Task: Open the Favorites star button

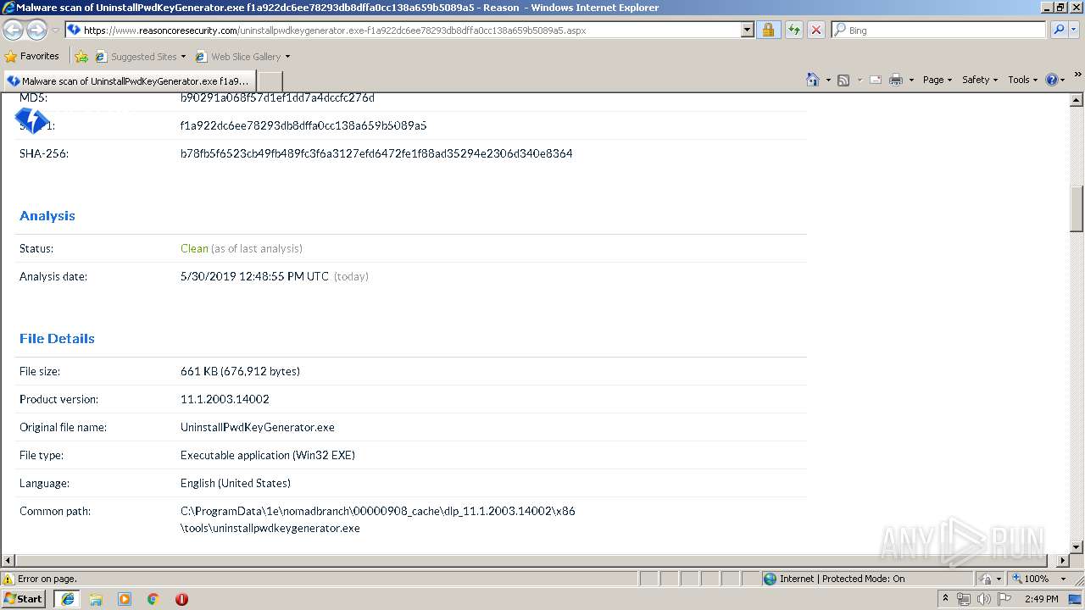Action: 31,56
